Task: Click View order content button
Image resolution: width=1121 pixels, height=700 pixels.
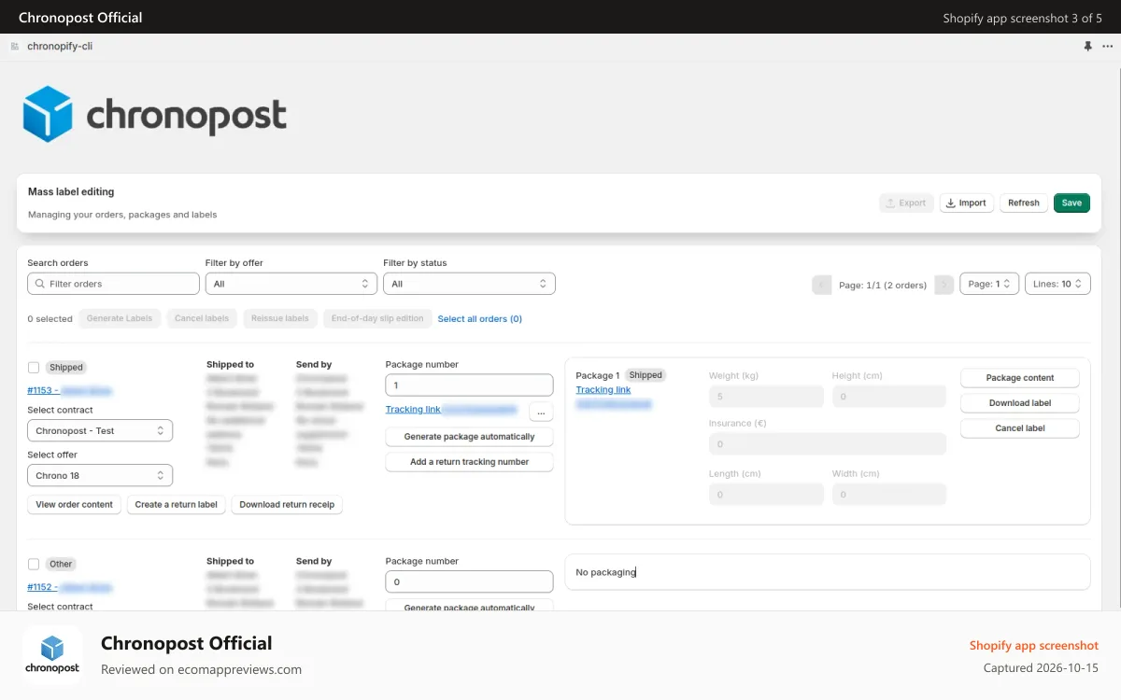Action: point(75,504)
